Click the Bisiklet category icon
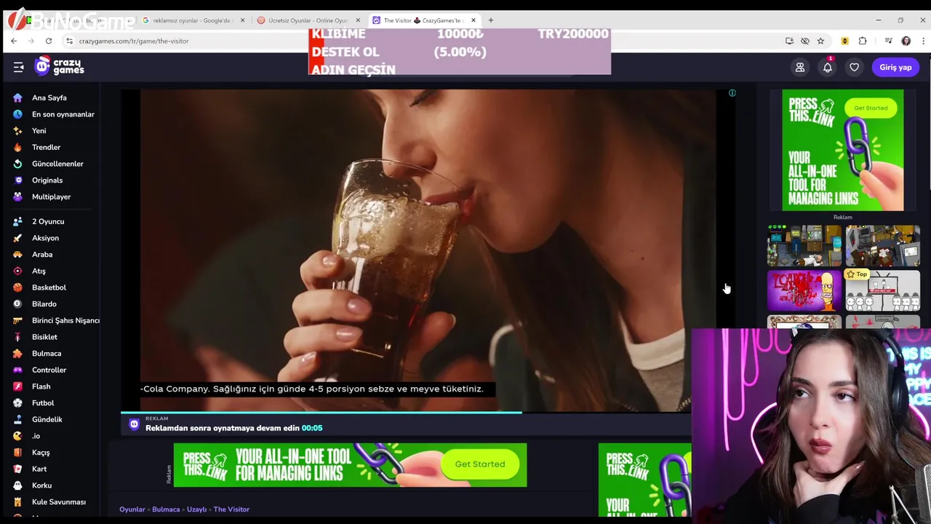The image size is (931, 524). tap(17, 337)
